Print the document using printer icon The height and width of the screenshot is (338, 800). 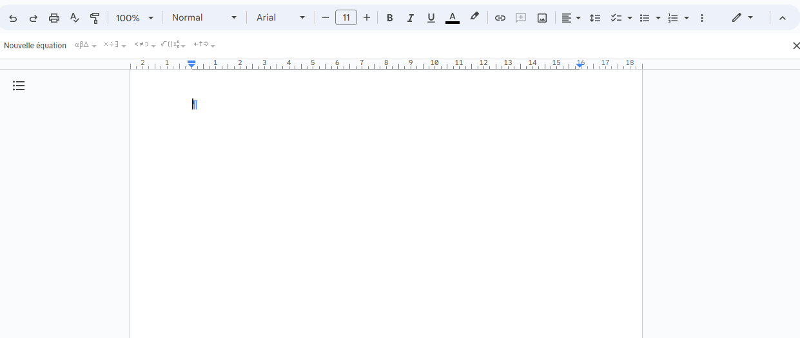coord(54,18)
